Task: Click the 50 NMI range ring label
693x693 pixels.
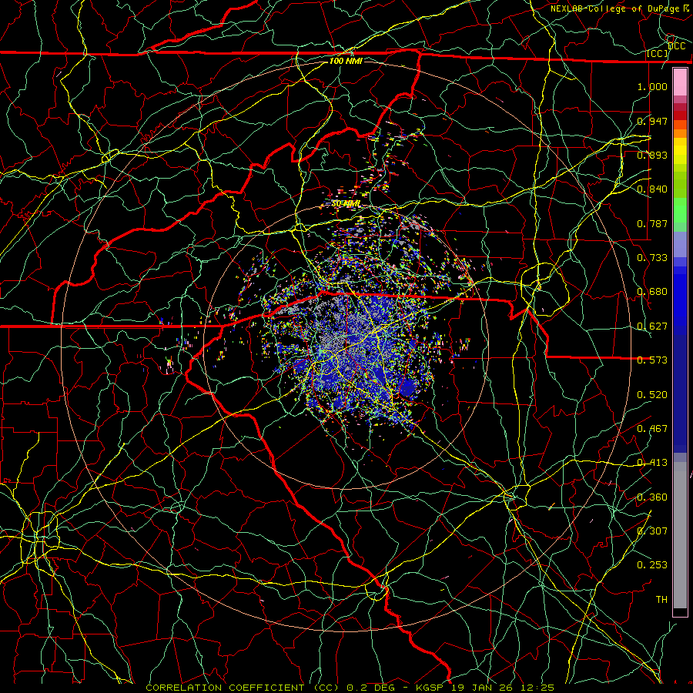Action: click(346, 204)
